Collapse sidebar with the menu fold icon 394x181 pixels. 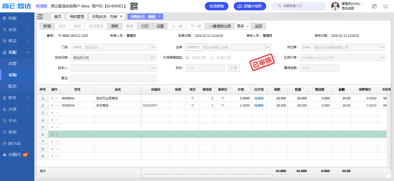[x=40, y=17]
